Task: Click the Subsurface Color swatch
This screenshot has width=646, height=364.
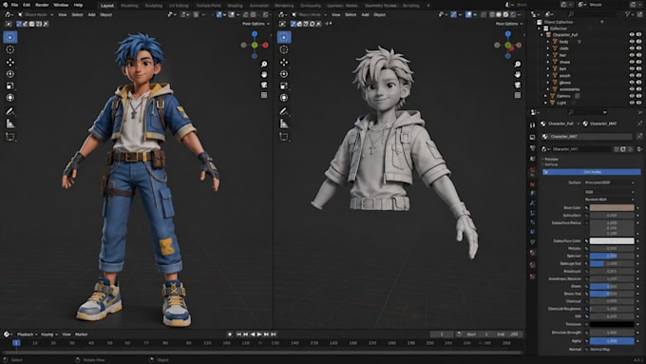Action: pos(612,240)
